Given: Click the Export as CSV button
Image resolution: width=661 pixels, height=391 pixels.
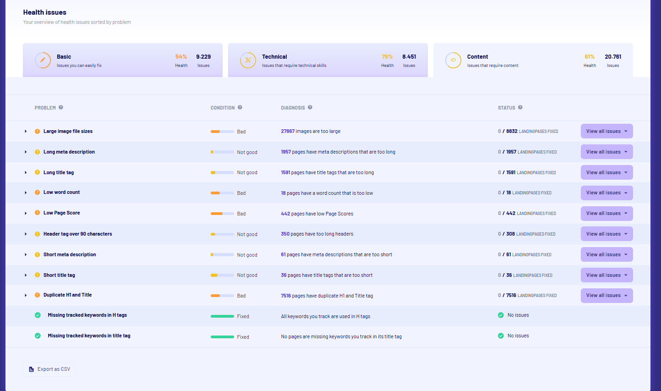Looking at the screenshot, I should [x=49, y=369].
